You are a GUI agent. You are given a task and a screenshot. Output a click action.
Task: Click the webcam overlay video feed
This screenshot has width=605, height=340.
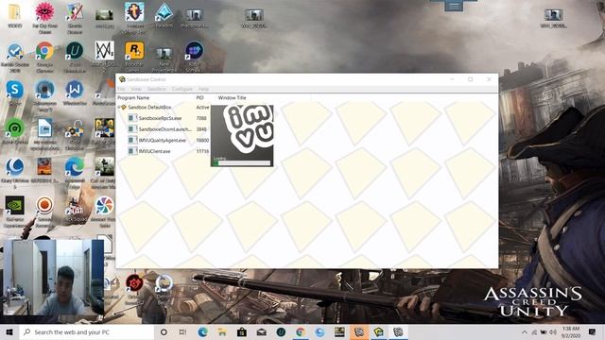click(x=53, y=278)
